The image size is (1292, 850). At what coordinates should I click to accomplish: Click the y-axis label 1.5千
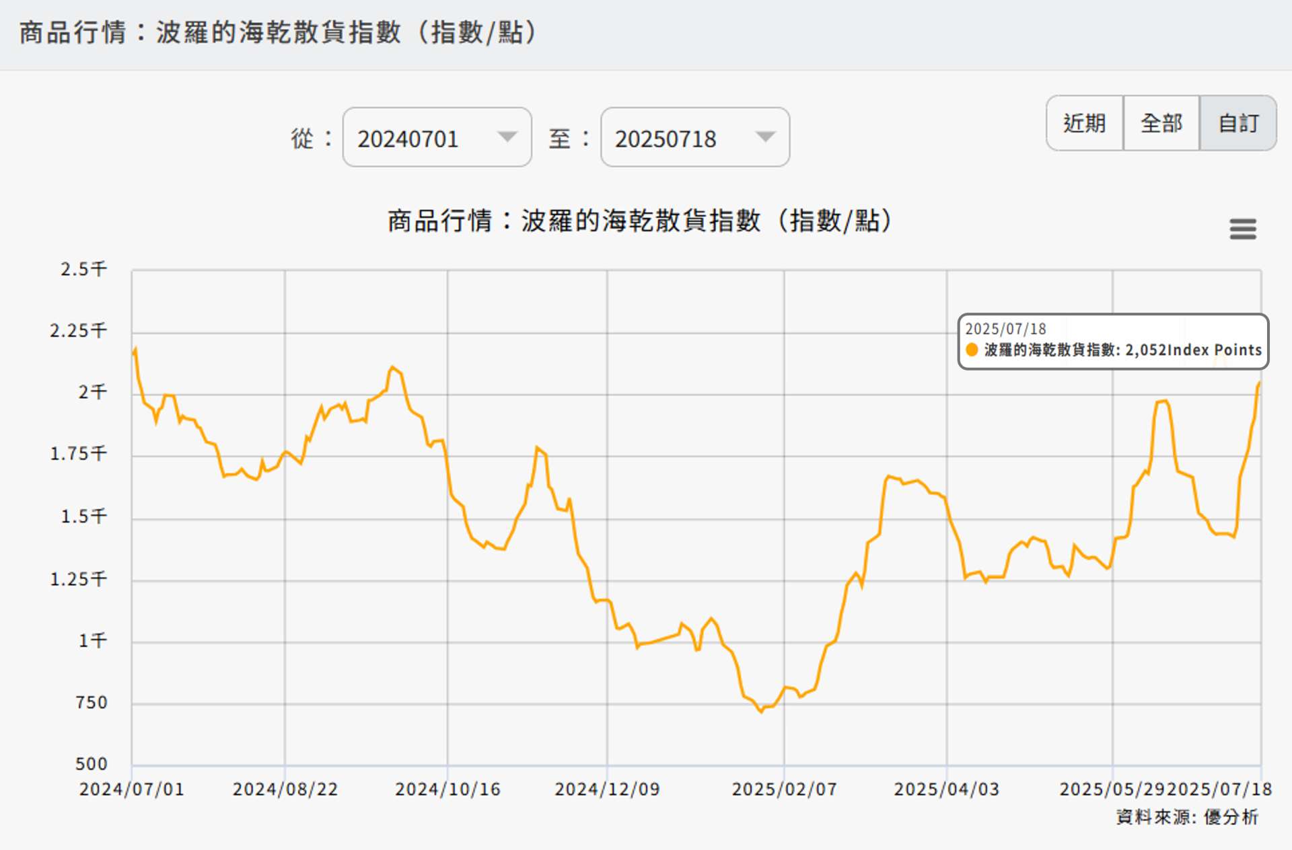[83, 516]
